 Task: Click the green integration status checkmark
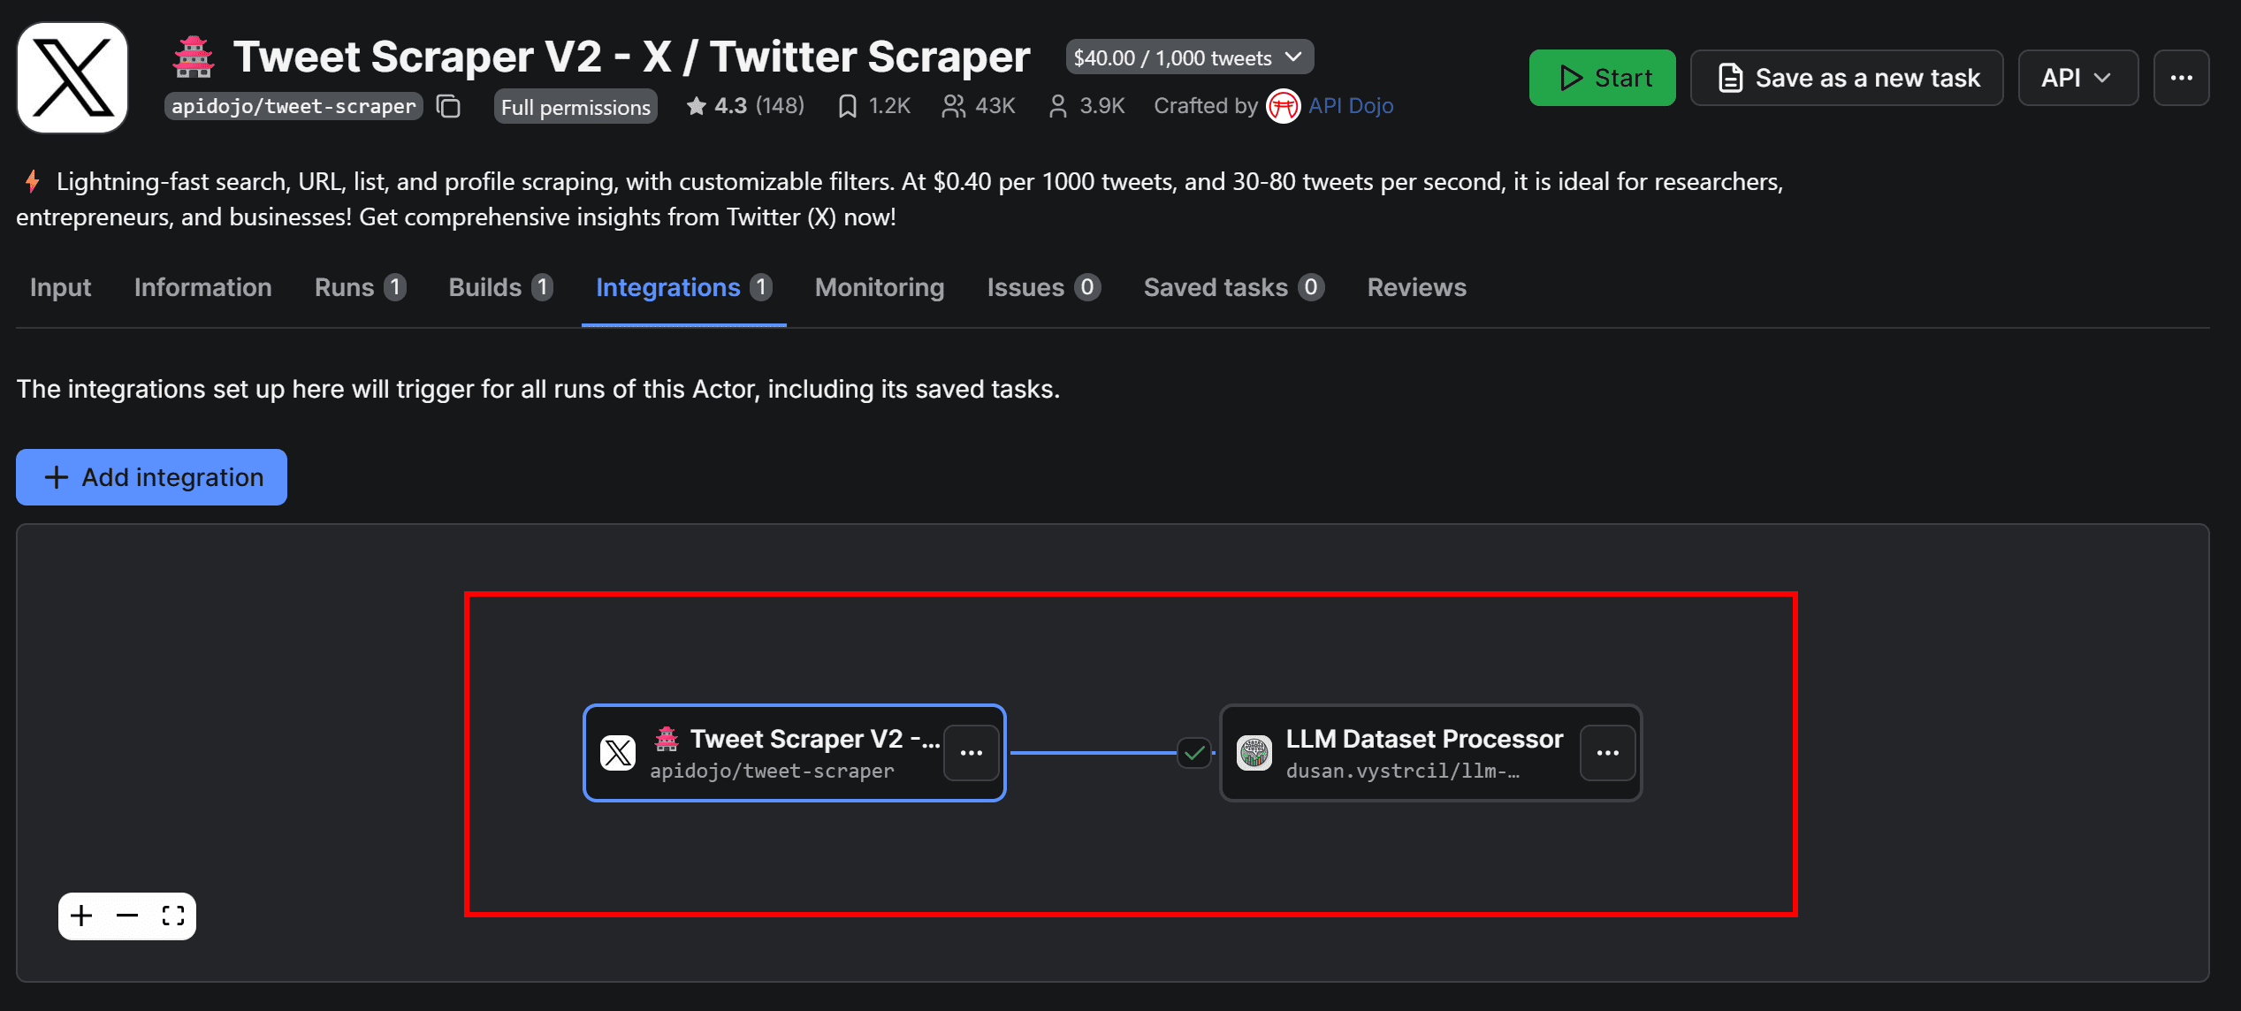pyautogui.click(x=1194, y=753)
